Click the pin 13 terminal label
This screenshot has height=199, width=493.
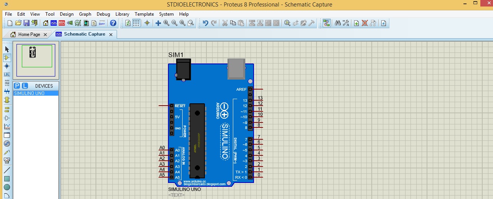pyautogui.click(x=260, y=98)
